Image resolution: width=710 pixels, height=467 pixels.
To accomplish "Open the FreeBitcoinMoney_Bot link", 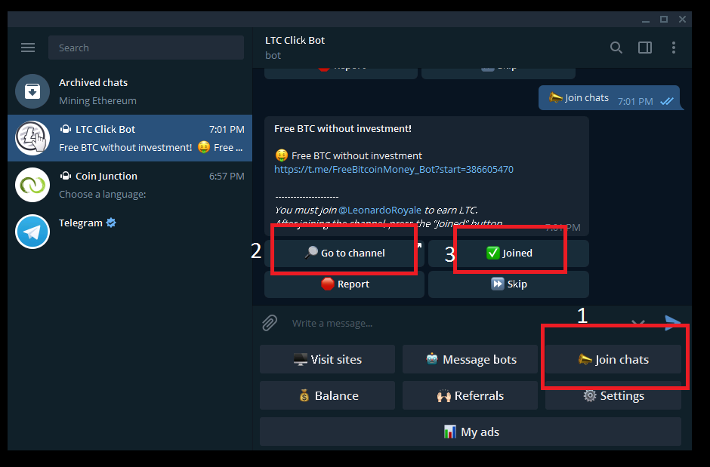I will click(x=394, y=170).
